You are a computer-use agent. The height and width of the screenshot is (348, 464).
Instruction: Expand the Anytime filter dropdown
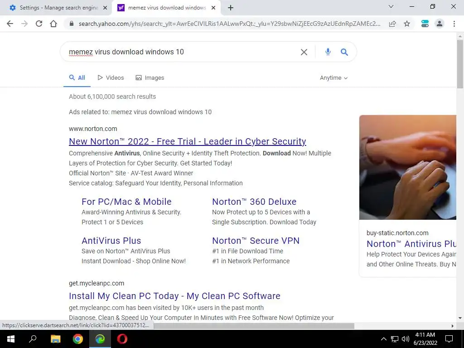[x=334, y=78]
